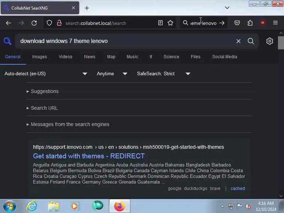The image size is (284, 213).
Task: Click scrollbar down arrow
Action: (x=281, y=196)
